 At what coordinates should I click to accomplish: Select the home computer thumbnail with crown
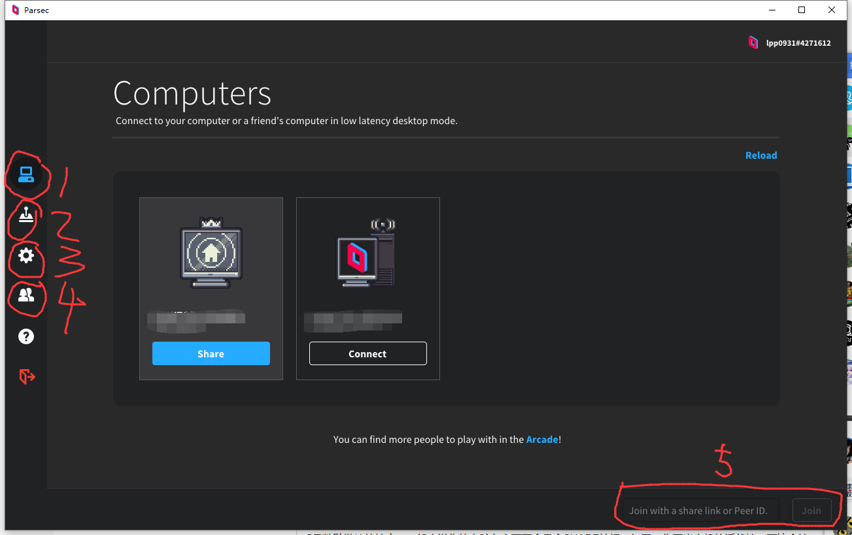coord(211,253)
